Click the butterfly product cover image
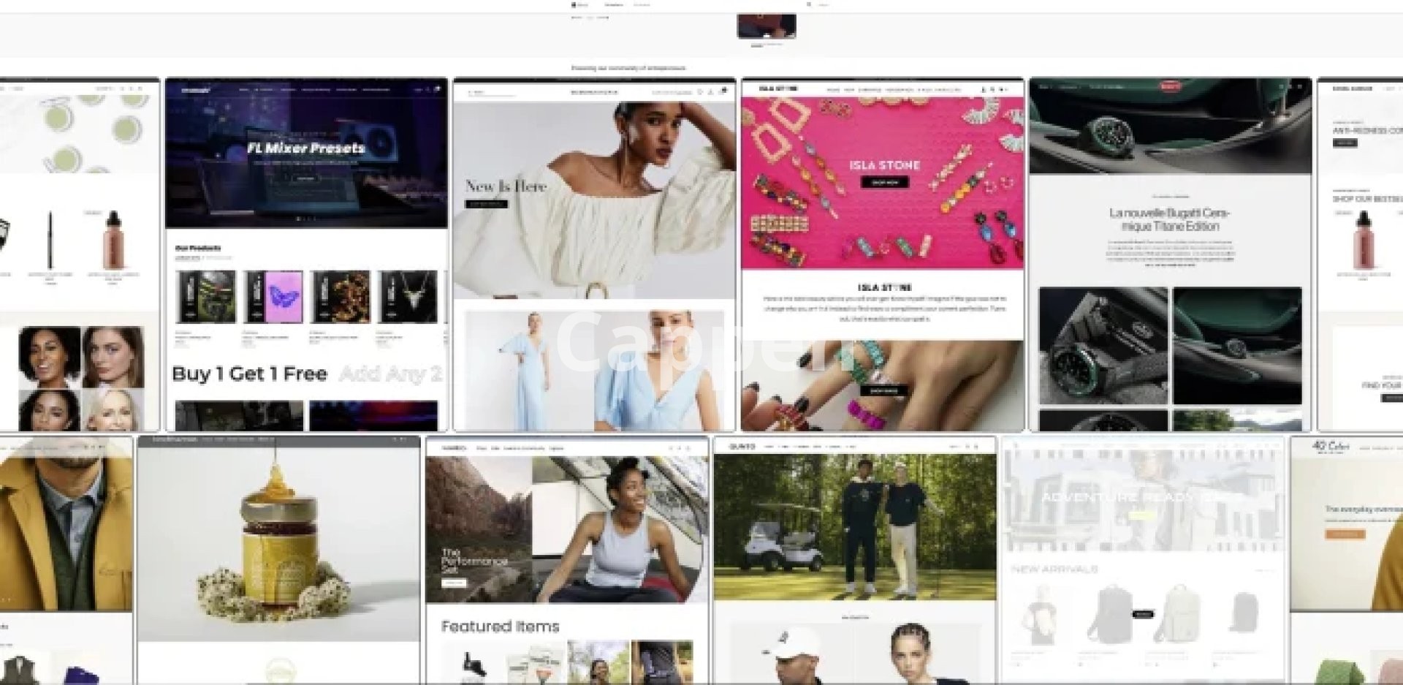The width and height of the screenshot is (1403, 685). click(x=273, y=296)
